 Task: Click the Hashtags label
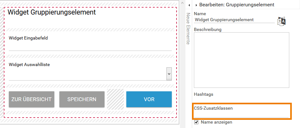(x=204, y=94)
